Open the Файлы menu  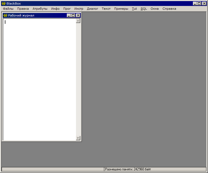point(8,9)
